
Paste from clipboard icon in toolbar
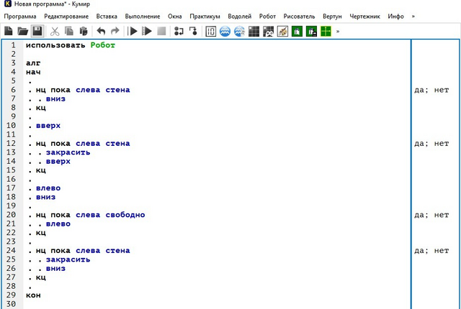[x=84, y=31]
